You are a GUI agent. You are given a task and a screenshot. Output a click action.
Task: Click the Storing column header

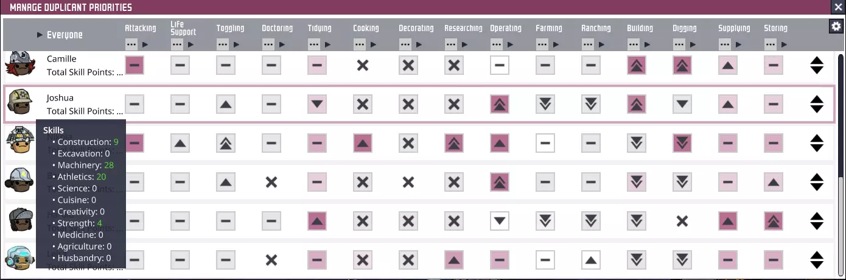pos(775,29)
